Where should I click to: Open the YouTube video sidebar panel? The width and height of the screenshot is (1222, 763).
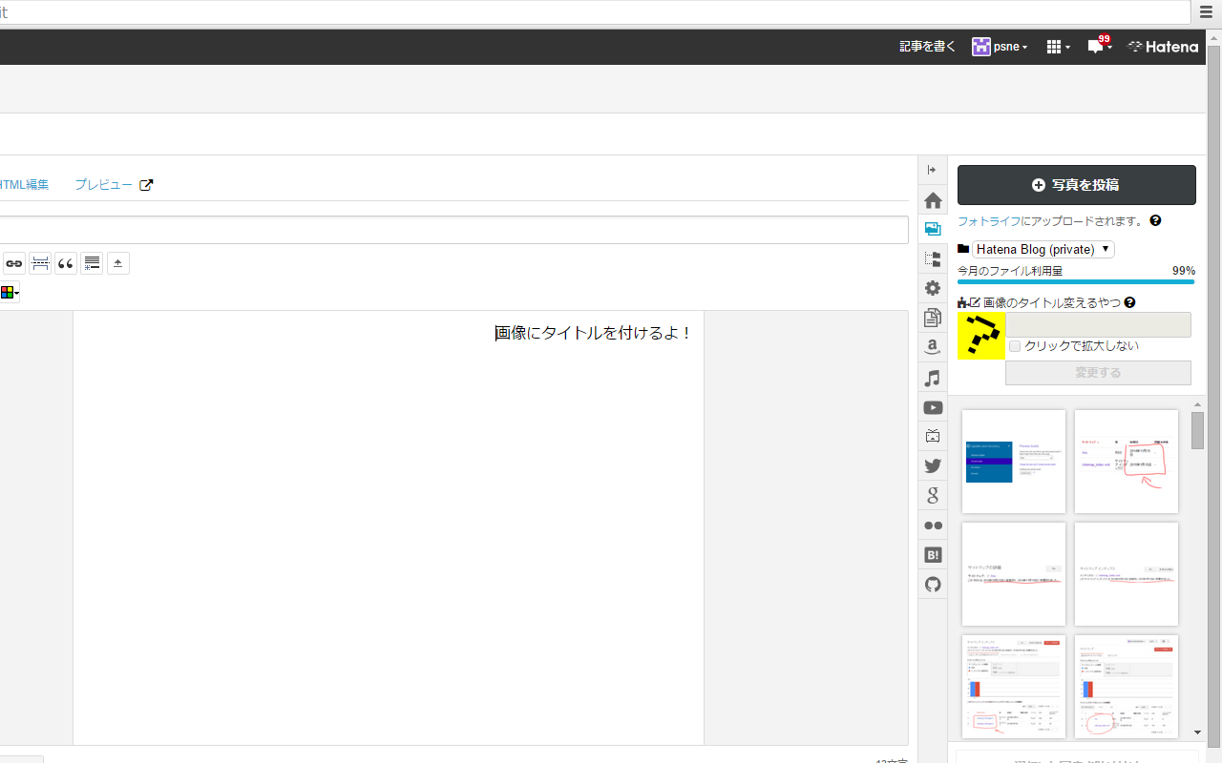tap(933, 407)
